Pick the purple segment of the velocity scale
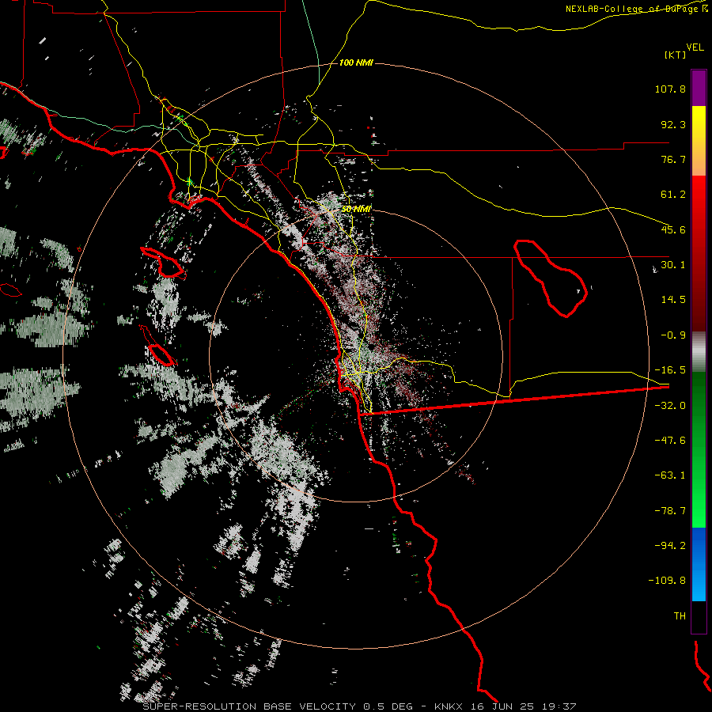Screen dimensions: 712x712 pos(699,88)
